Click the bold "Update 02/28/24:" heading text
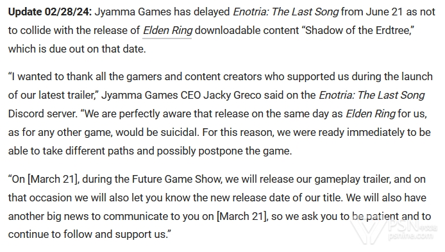 tap(50, 12)
